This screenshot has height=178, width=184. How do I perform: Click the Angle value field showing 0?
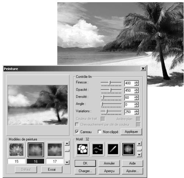129,105
